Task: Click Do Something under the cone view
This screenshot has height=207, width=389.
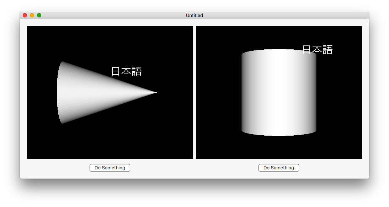Action: [110, 168]
